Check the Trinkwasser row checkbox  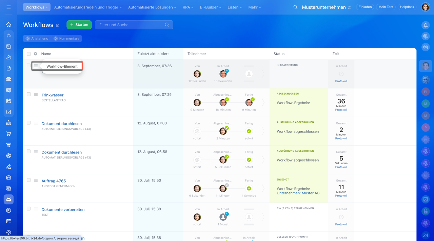(x=29, y=94)
